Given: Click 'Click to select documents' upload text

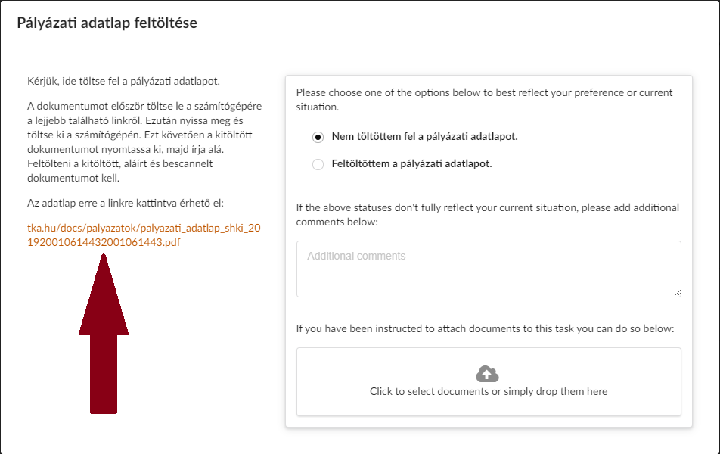Looking at the screenshot, I should click(x=489, y=391).
